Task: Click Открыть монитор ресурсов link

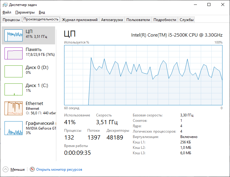Action: click(x=59, y=169)
